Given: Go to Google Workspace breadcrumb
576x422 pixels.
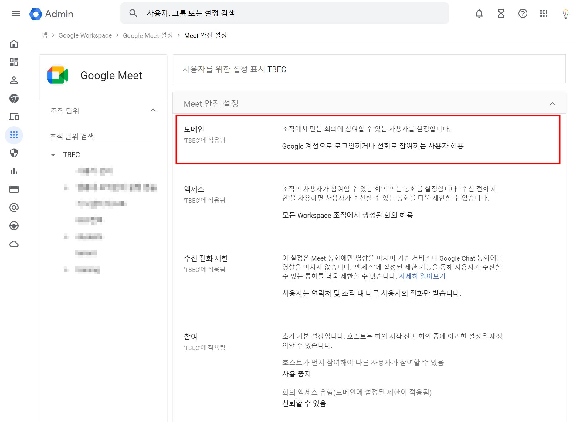Looking at the screenshot, I should click(85, 35).
